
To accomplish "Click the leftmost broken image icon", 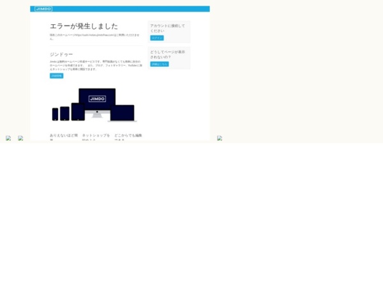I will (x=8, y=138).
